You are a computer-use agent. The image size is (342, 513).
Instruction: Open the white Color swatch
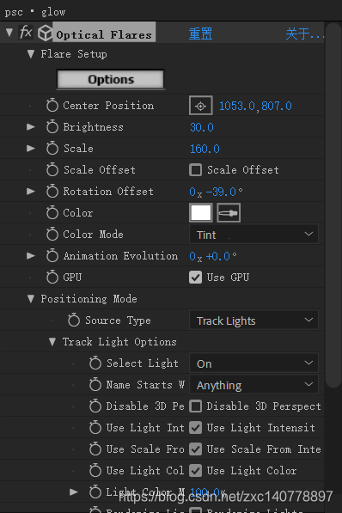(x=200, y=213)
